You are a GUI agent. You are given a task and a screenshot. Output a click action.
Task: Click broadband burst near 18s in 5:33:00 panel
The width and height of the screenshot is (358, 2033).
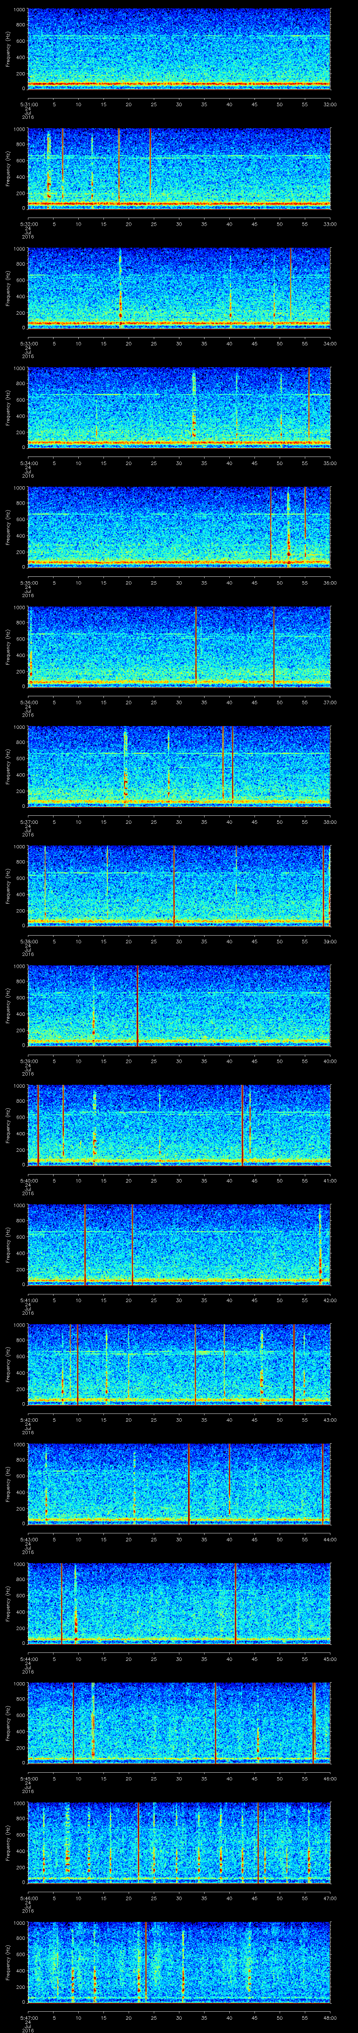pyautogui.click(x=120, y=287)
